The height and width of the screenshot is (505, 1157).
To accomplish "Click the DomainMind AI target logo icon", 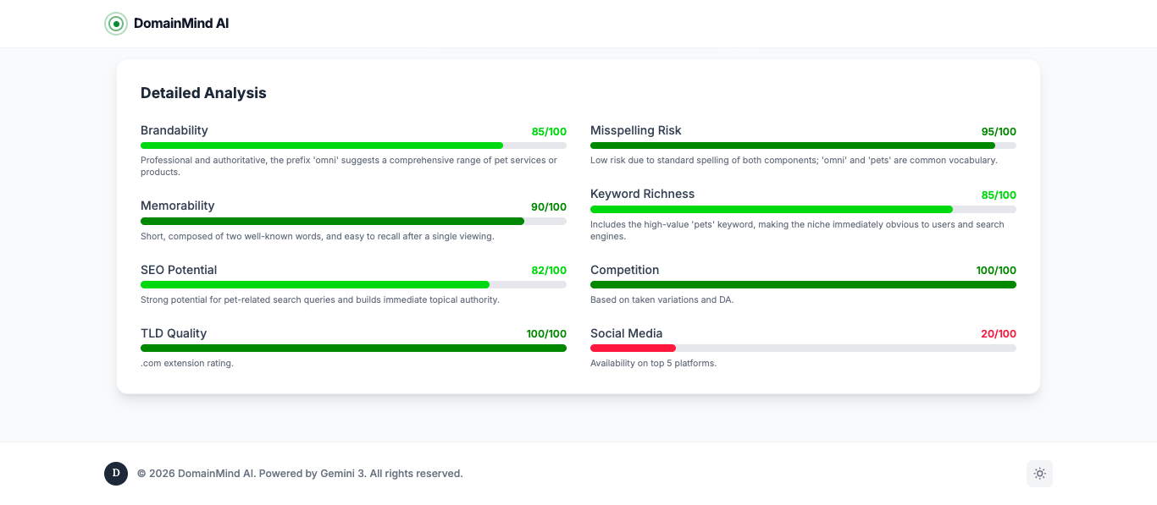I will 116,24.
